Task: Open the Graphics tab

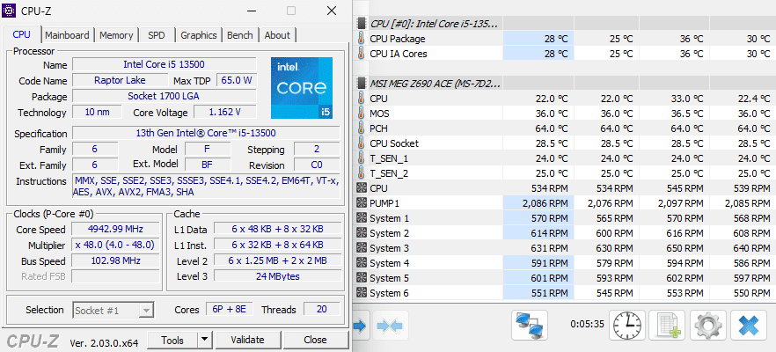Action: pos(199,35)
